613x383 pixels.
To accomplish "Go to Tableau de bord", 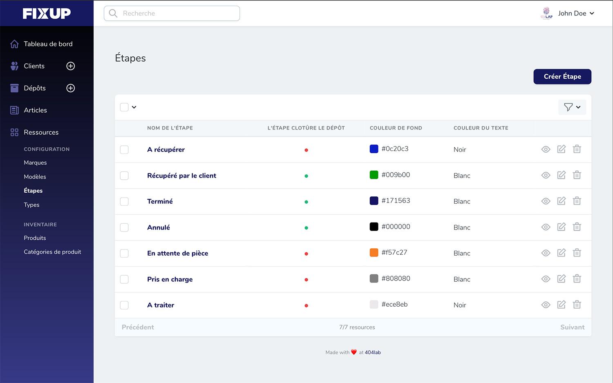I will click(x=48, y=44).
